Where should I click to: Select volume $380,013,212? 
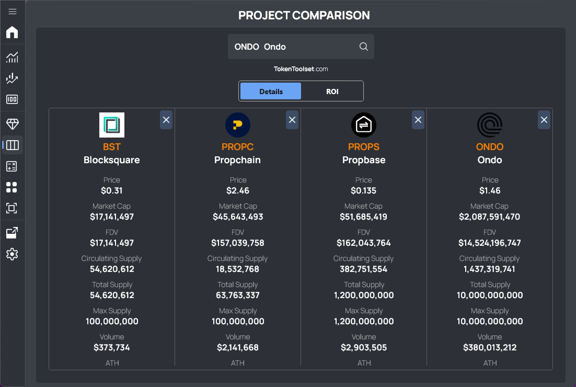pyautogui.click(x=490, y=347)
